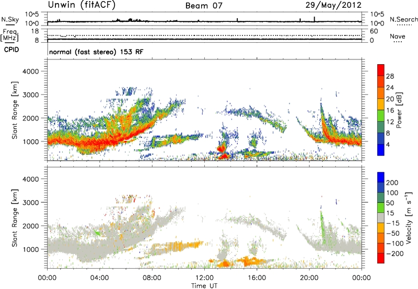Pick the blue top segment of Velocity colorbar

point(381,177)
